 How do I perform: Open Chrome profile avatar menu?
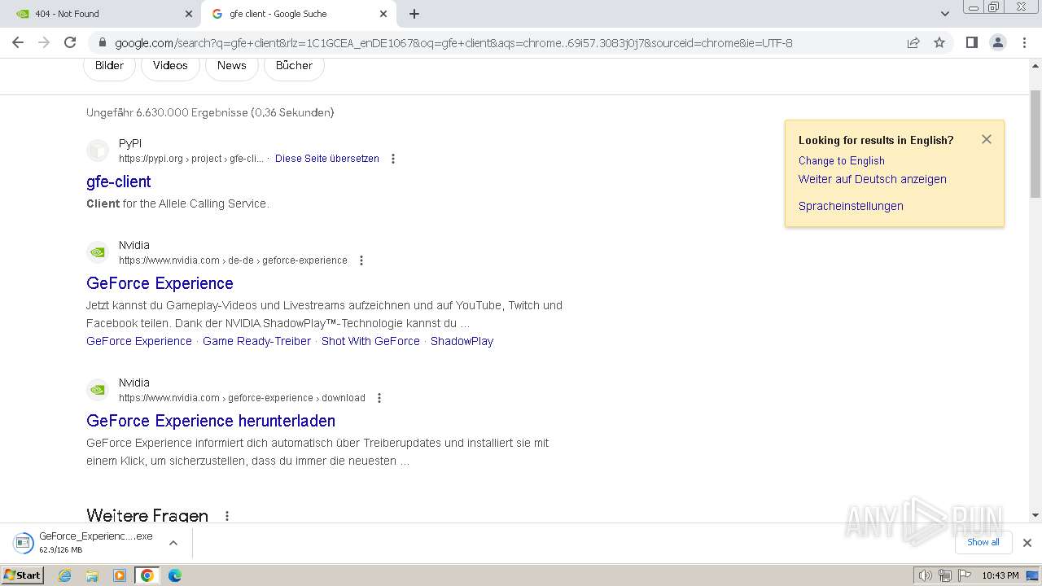997,42
